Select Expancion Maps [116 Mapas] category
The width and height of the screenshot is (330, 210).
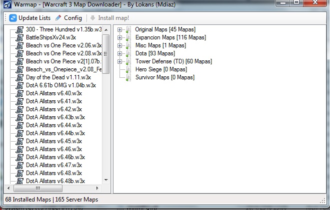tap(170, 37)
